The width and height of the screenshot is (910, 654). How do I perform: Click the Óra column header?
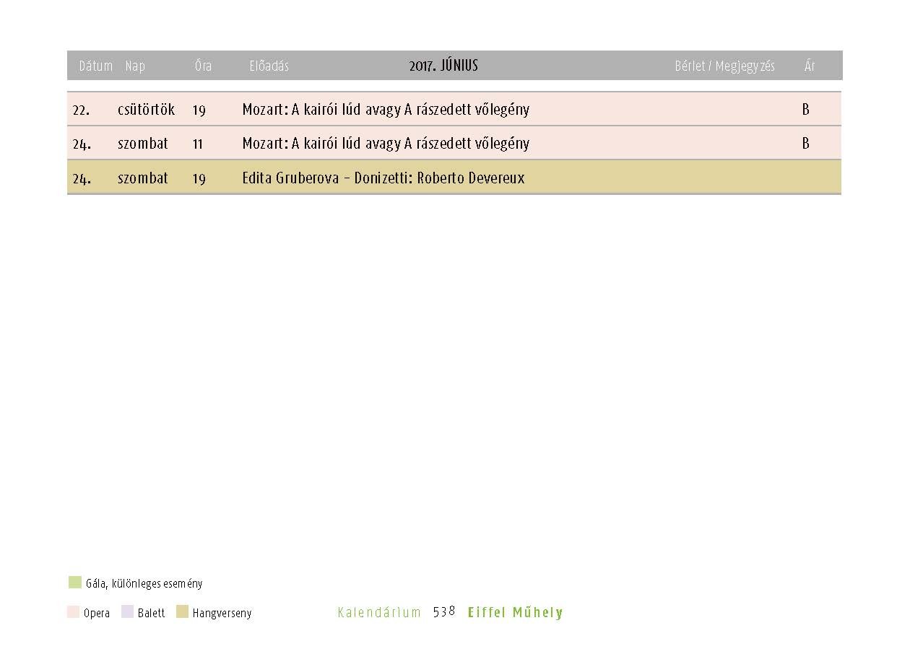203,66
